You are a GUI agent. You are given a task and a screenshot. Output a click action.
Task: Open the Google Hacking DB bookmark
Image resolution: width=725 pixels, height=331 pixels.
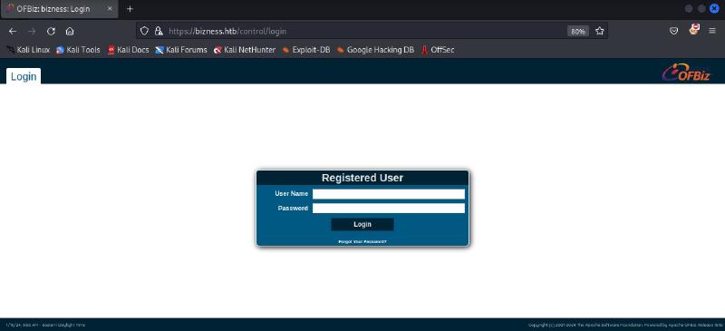tap(375, 50)
